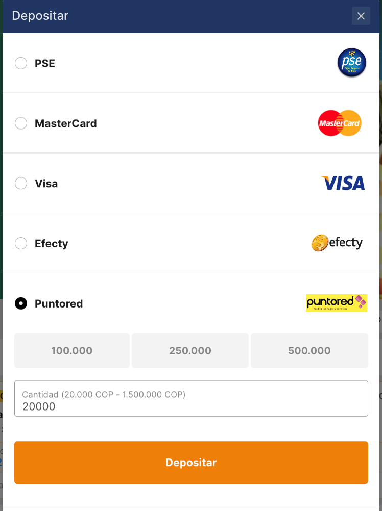Pick the 250.000 preset amount

click(x=190, y=350)
